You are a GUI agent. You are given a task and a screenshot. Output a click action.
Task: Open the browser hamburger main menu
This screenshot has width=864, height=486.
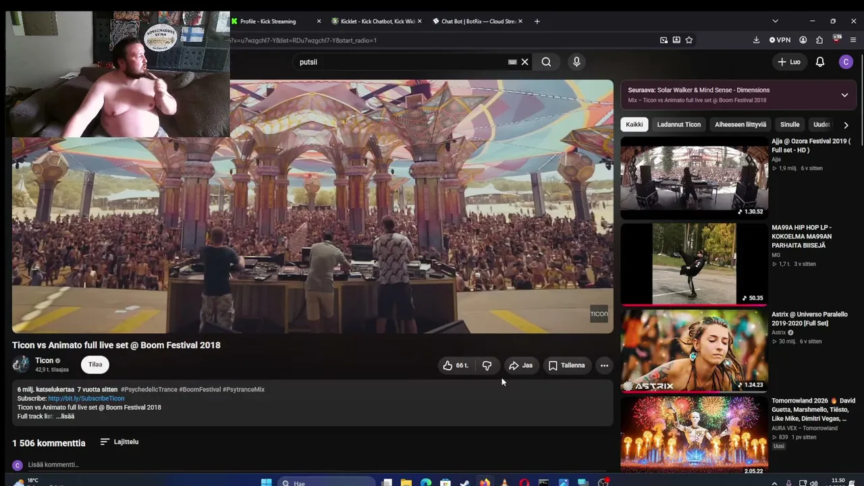pos(853,40)
